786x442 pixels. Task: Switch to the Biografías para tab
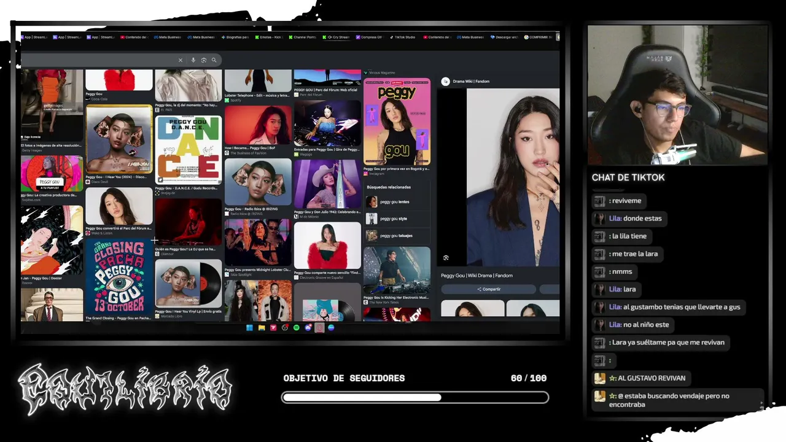[x=235, y=37]
